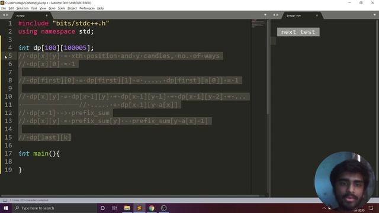Open the Find menu

tap(34, 8)
